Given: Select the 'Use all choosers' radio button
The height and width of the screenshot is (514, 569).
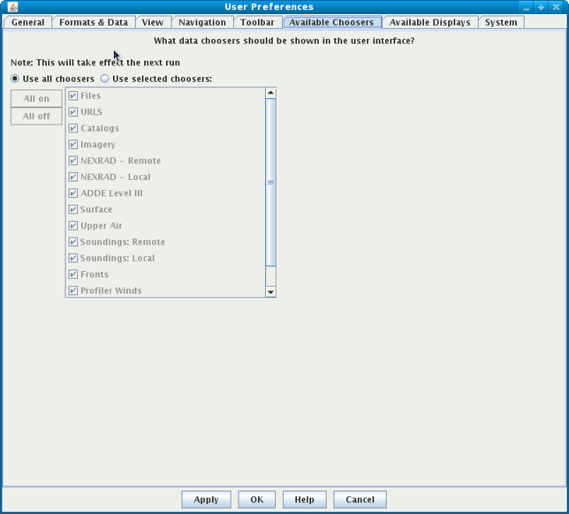Looking at the screenshot, I should (15, 79).
